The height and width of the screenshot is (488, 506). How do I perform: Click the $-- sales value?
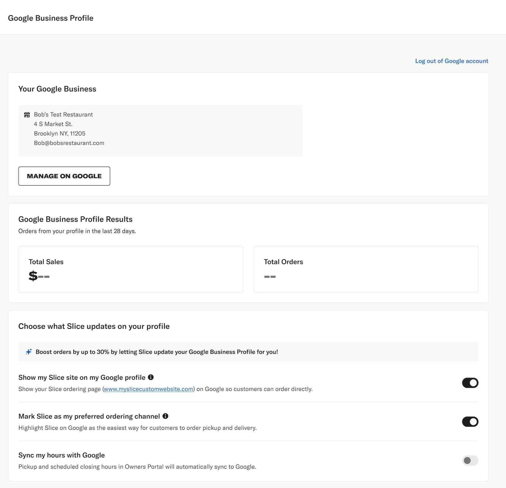click(39, 276)
